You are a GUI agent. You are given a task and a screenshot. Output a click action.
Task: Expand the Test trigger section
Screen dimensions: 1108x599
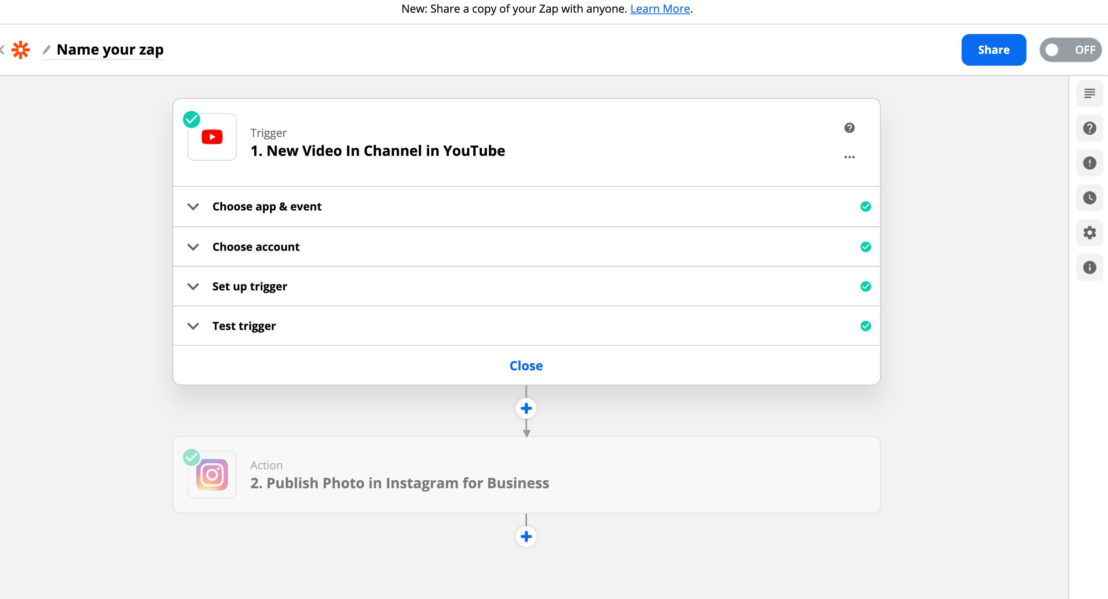(x=244, y=326)
